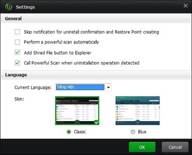Viewport: 192px width, 155px height.
Task: Enable Skip notification for uninstall confirmation
Action: point(17,32)
